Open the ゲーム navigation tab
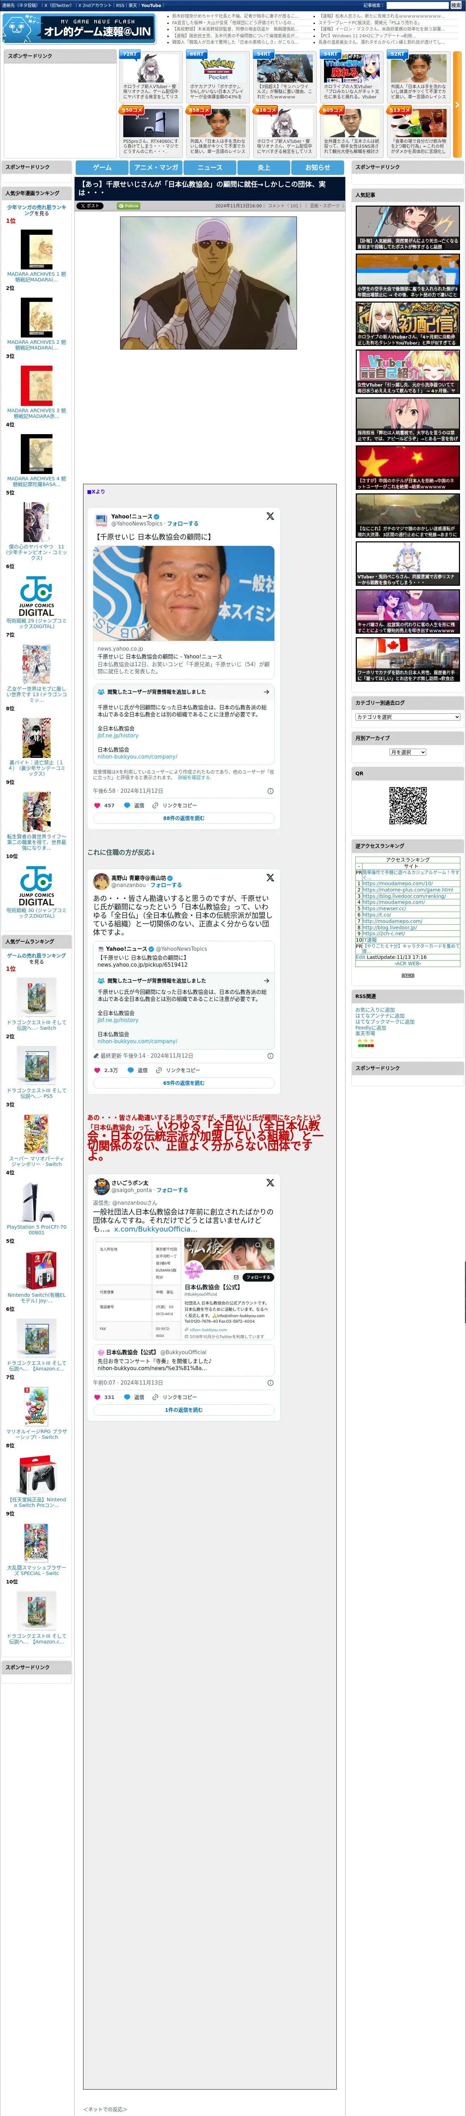 coord(102,167)
